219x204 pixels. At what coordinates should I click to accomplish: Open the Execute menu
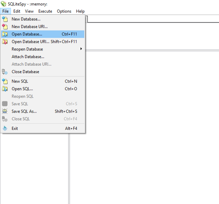(45, 11)
